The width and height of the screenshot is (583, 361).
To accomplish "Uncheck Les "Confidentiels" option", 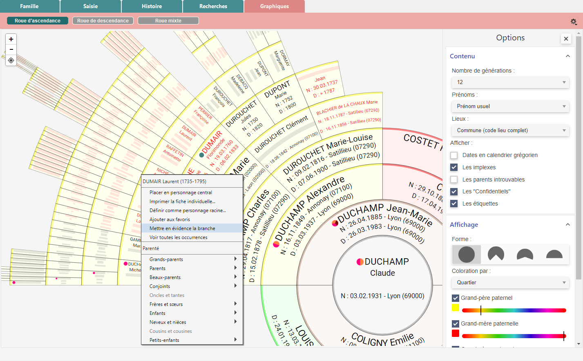I will click(454, 192).
